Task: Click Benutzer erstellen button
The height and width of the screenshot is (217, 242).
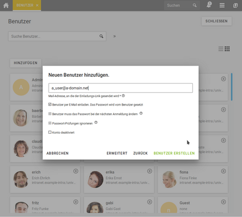Action: (x=174, y=153)
